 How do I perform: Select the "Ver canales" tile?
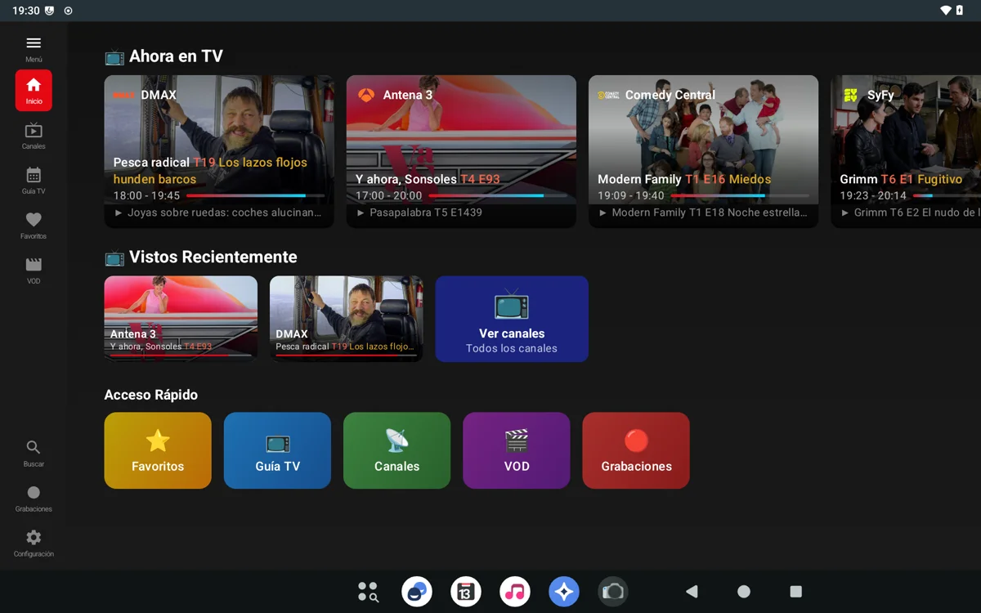tap(511, 319)
